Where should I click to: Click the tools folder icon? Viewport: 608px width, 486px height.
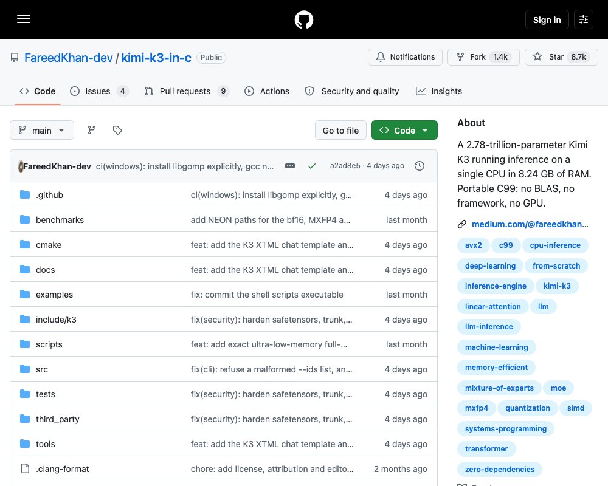click(x=25, y=443)
